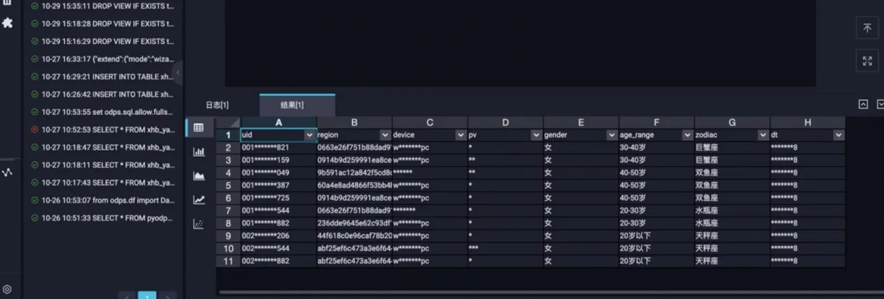This screenshot has width=884, height=299.
Task: Open age_range column filter dropdown
Action: point(687,135)
